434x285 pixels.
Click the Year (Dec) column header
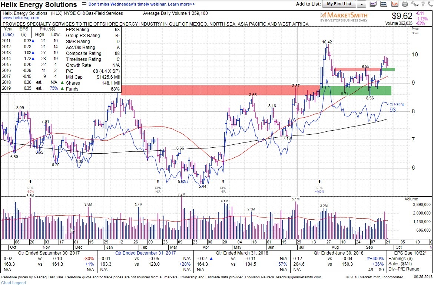pos(8,32)
